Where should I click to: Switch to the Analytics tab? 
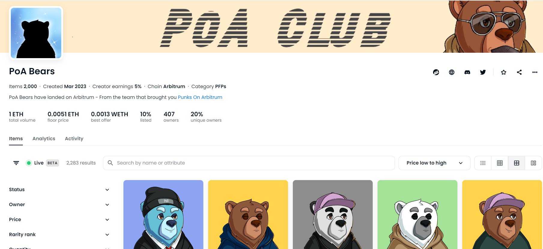pos(44,138)
